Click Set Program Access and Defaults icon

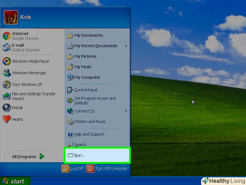point(70,100)
